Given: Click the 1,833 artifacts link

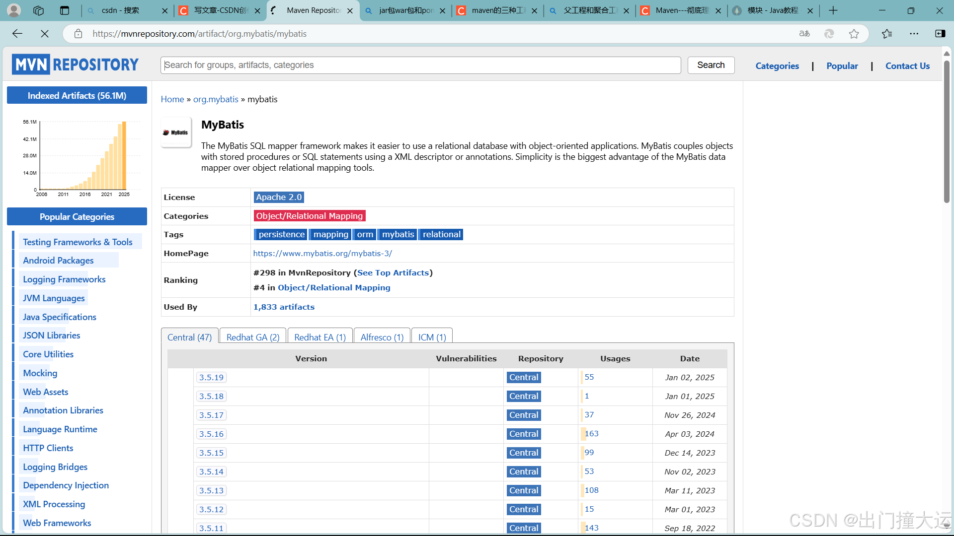Looking at the screenshot, I should [284, 307].
